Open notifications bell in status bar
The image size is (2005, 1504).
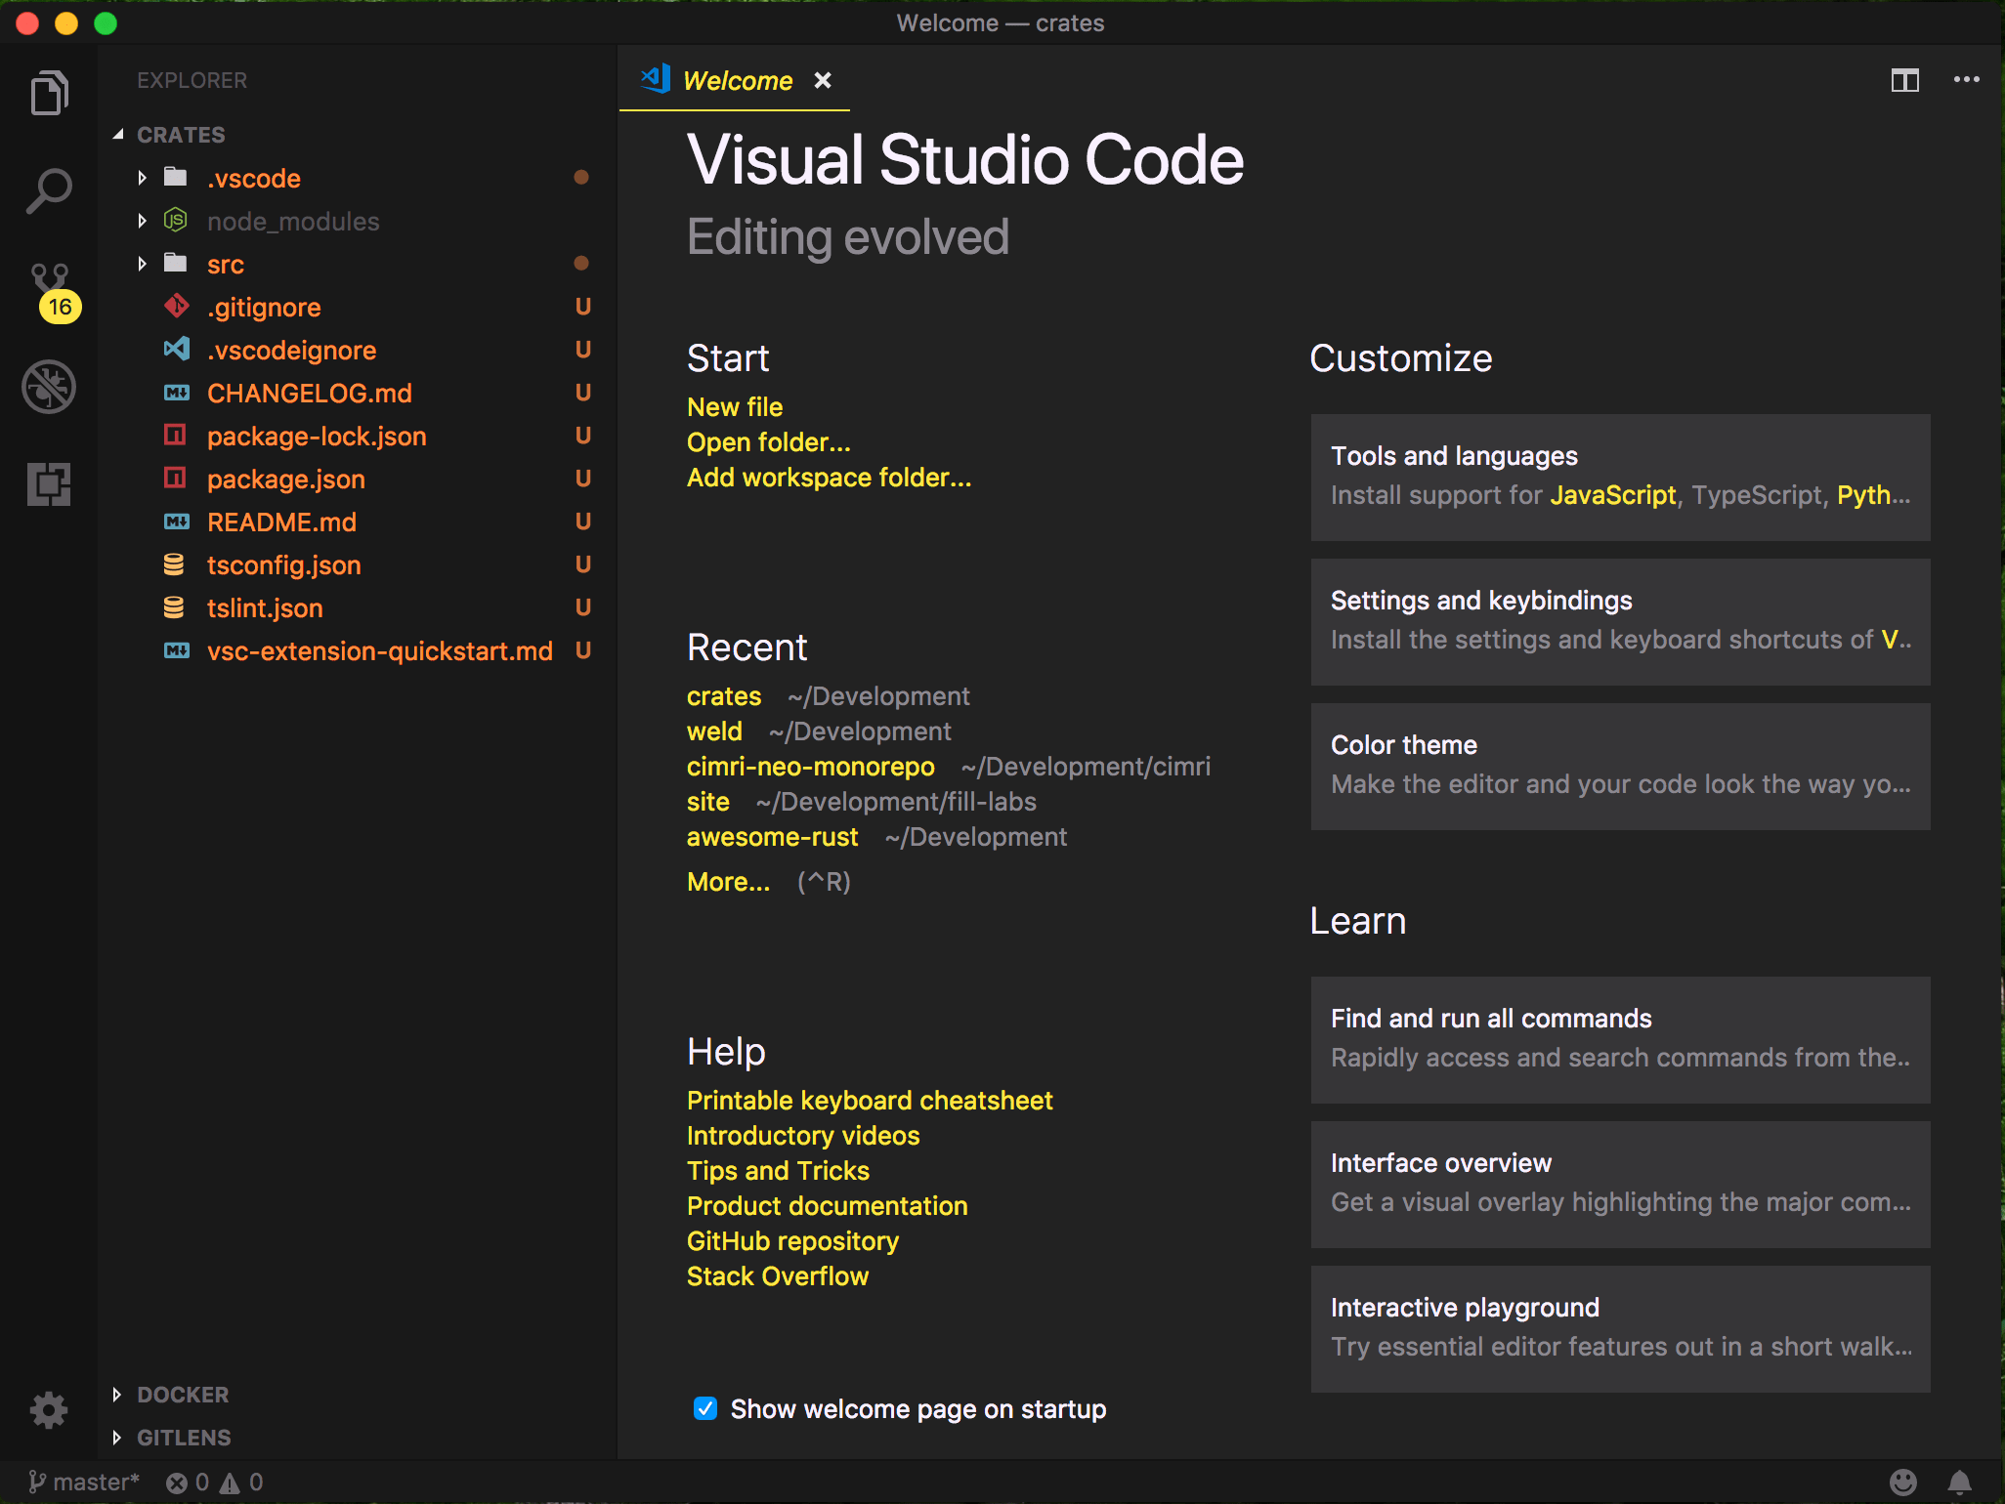click(1959, 1482)
